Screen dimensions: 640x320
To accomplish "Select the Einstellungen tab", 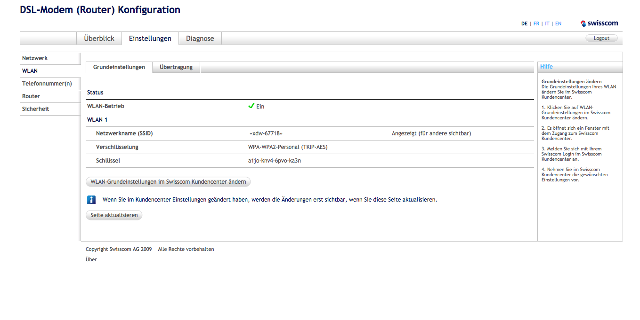I will click(x=150, y=39).
